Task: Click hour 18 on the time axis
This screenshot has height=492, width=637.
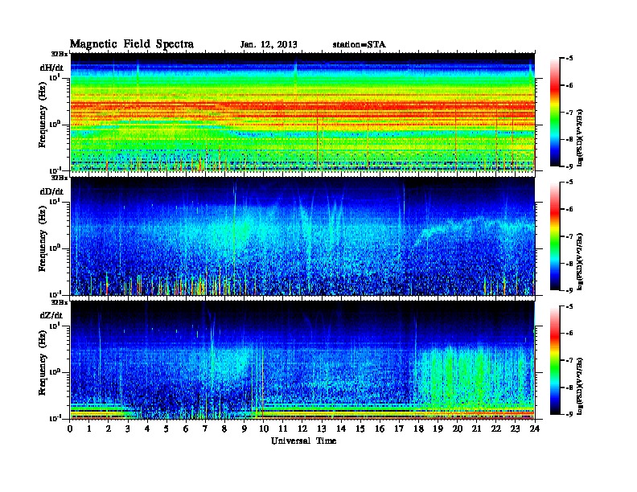Action: click(418, 428)
